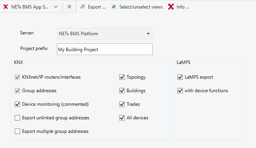This screenshot has height=148, width=256.
Task: Uncheck All devices option
Action: 122,118
